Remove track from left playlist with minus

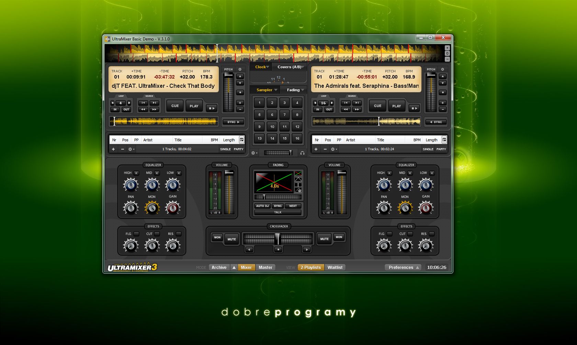tap(123, 149)
